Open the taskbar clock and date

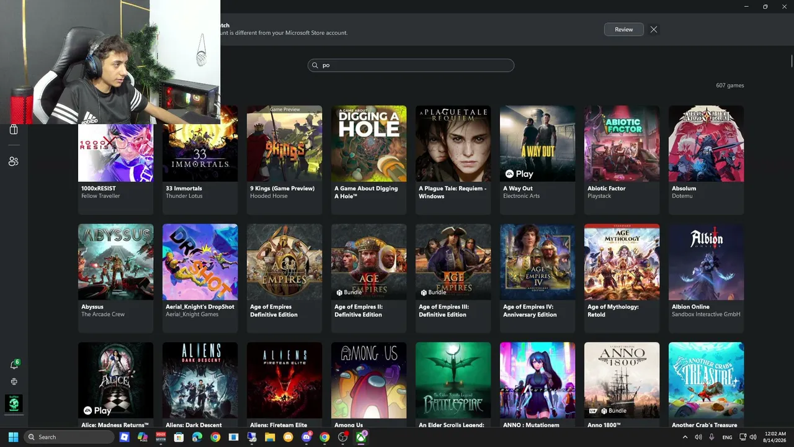[x=775, y=437]
